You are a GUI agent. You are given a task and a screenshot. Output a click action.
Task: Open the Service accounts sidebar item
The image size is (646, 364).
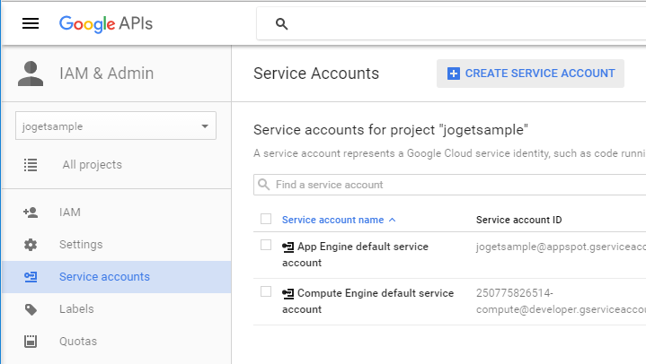[104, 277]
